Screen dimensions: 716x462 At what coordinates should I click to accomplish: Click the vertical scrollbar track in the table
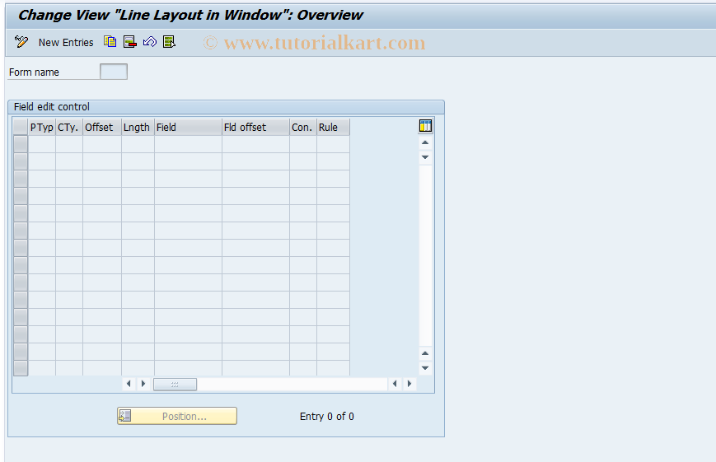[425, 255]
